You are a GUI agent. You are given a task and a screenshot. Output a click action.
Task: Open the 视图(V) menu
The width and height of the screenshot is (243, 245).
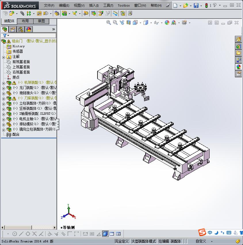pyautogui.click(x=79, y=5)
